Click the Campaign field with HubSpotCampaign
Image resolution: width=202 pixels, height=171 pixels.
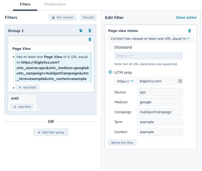pos(160,112)
